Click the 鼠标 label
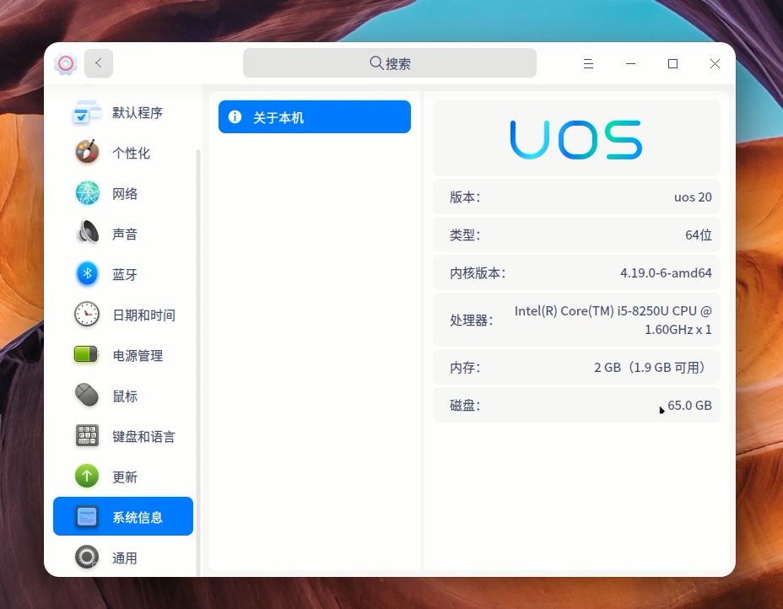This screenshot has width=783, height=609. [125, 396]
